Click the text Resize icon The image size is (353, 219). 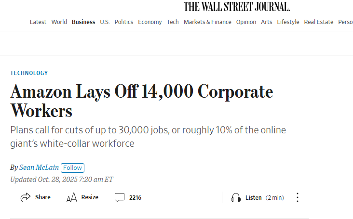point(72,197)
